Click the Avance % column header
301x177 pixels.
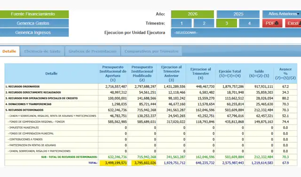285,73
